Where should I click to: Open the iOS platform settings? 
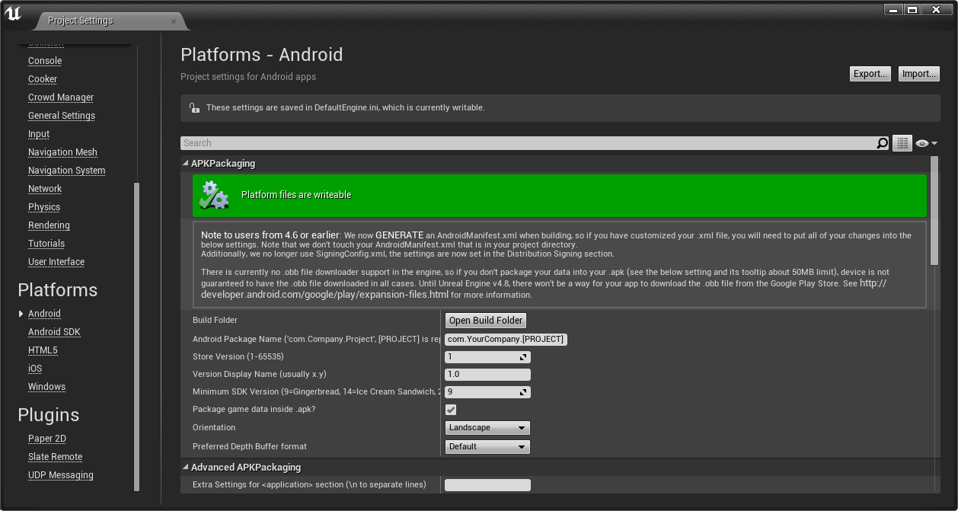(x=35, y=369)
